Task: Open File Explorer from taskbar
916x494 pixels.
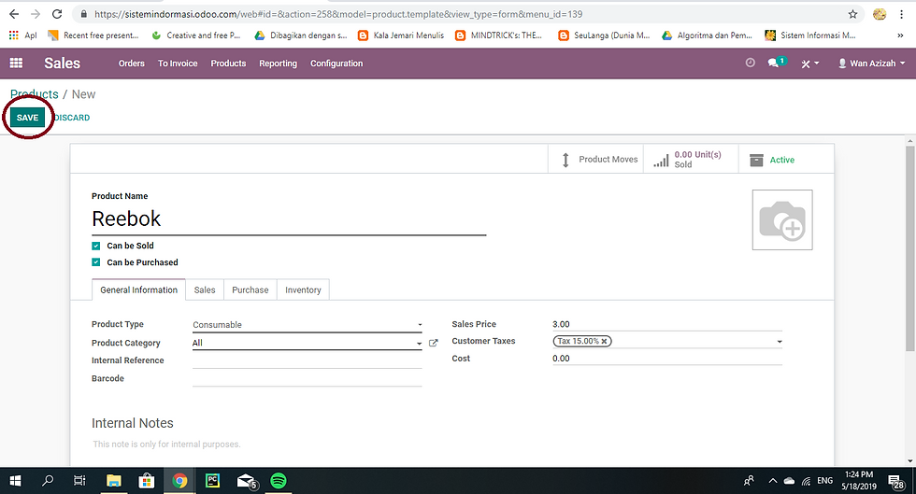Action: click(x=113, y=481)
